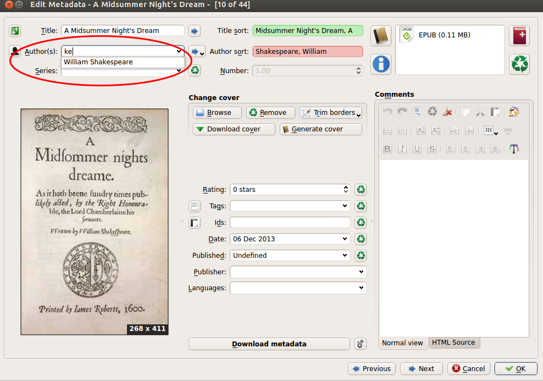Expand the Languages dropdown
Image resolution: width=543 pixels, height=381 pixels.
pos(361,288)
